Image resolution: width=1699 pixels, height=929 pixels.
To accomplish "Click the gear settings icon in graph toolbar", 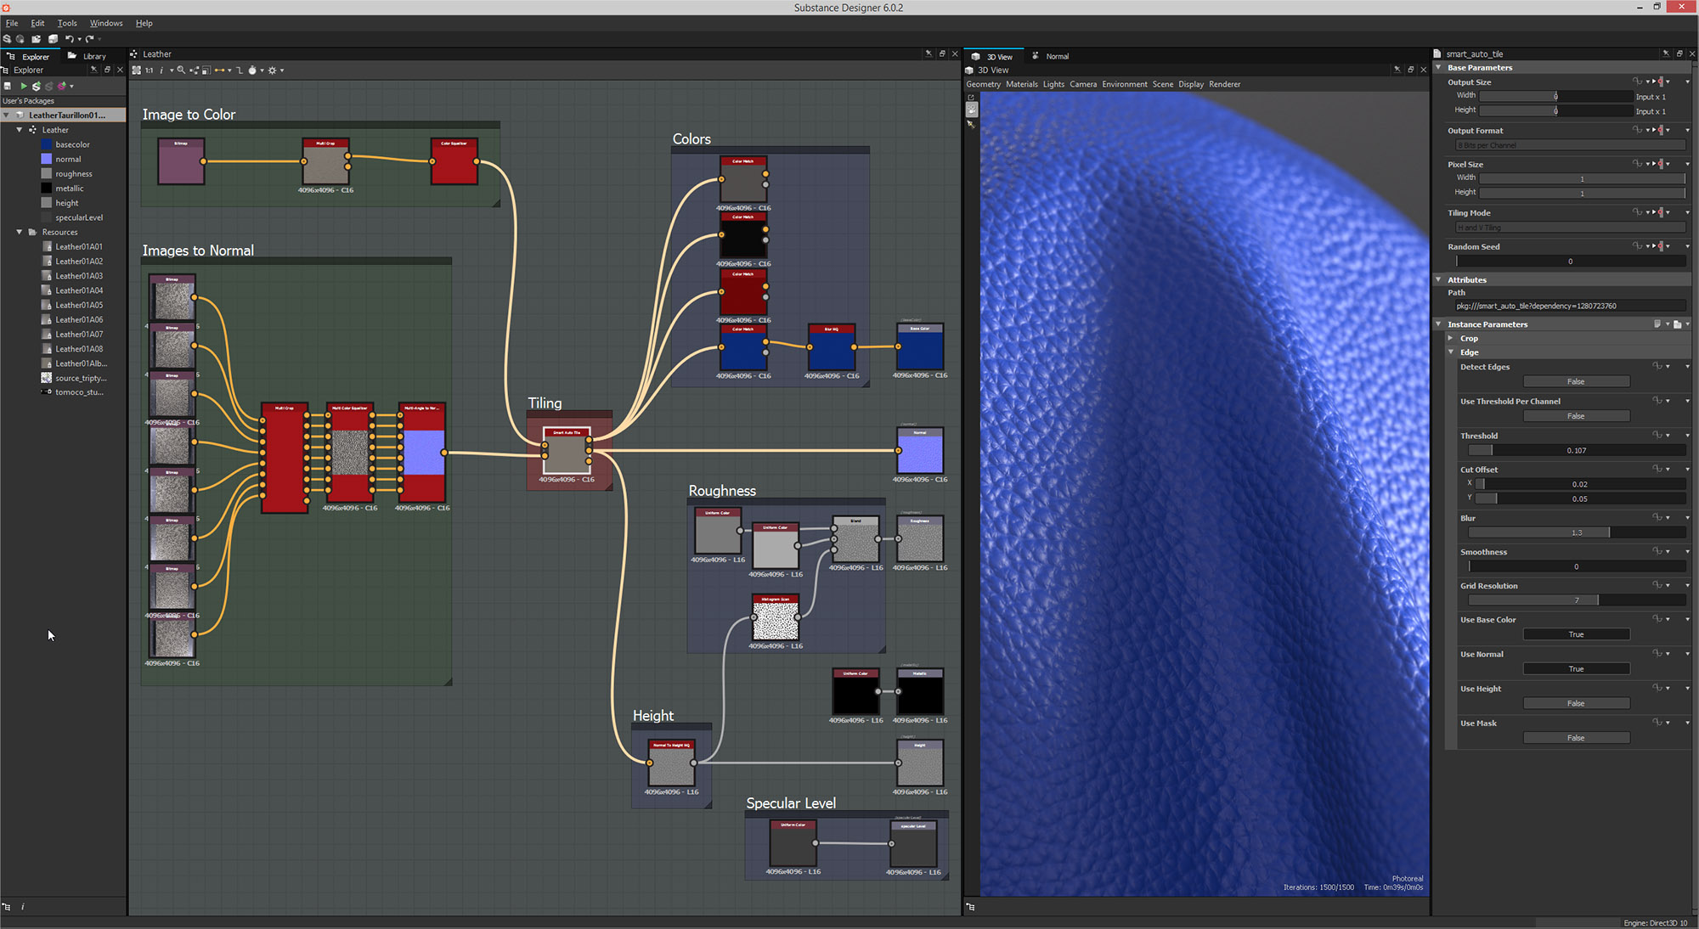I will point(274,70).
